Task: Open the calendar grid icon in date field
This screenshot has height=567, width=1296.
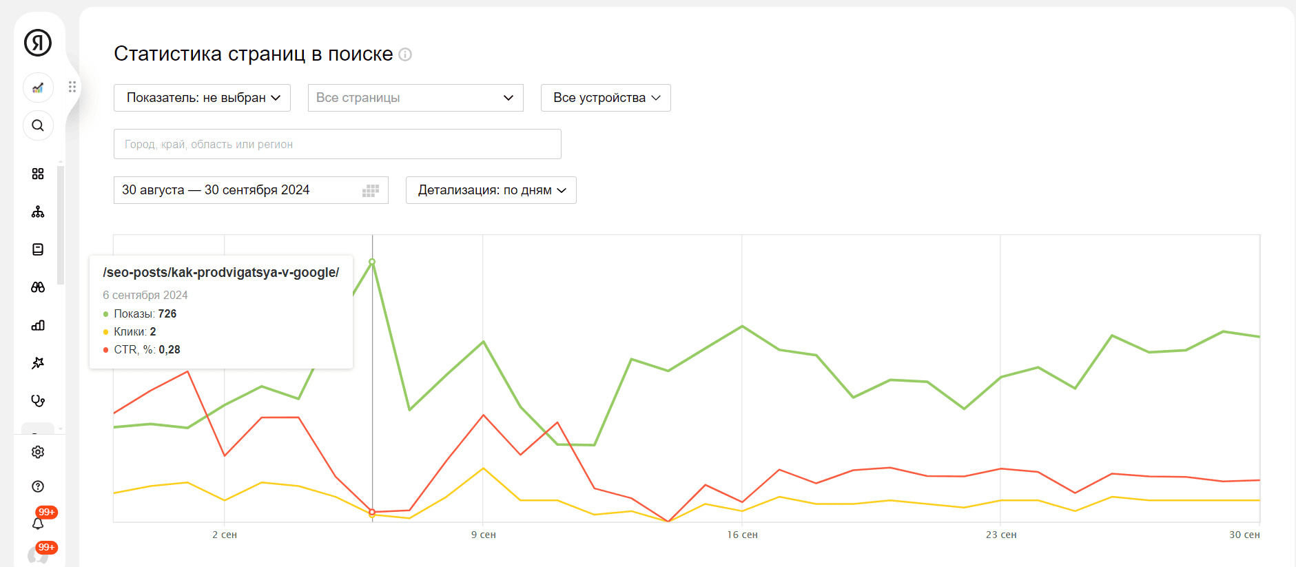Action: (x=371, y=191)
